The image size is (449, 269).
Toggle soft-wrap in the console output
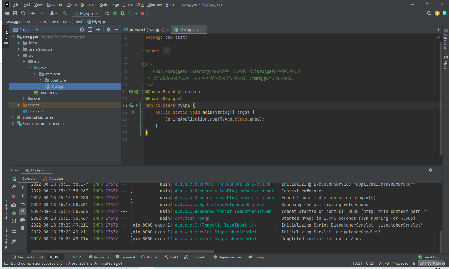coord(23,204)
